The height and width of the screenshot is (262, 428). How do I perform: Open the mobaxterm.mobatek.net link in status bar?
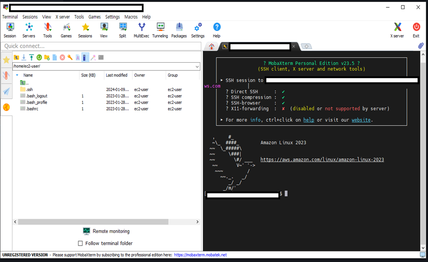click(200, 255)
